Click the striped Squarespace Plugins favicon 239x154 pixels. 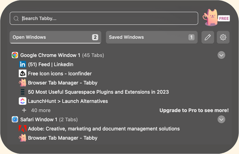(23, 92)
